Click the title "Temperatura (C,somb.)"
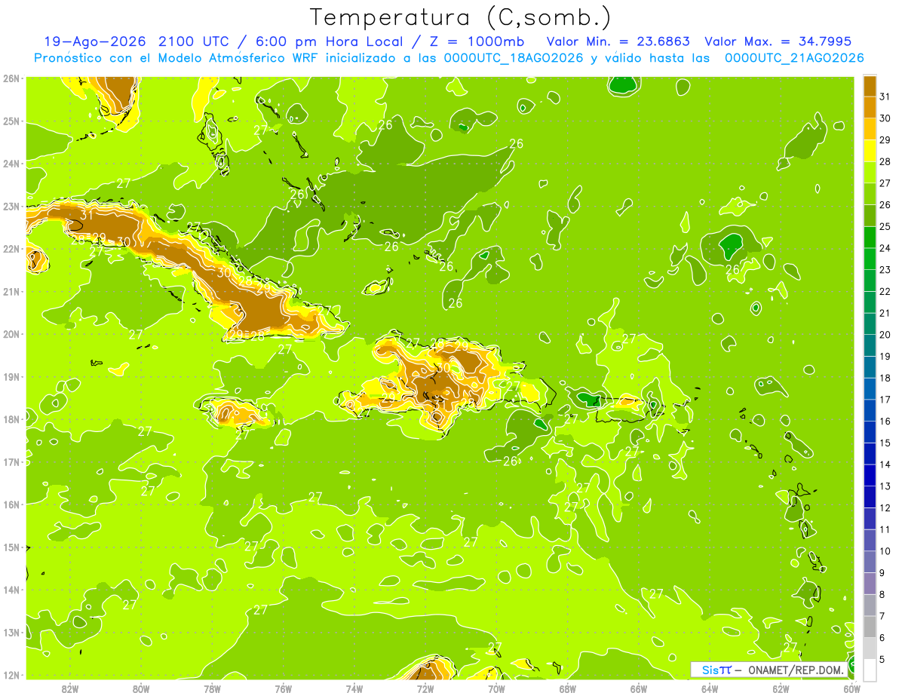 coord(460,17)
